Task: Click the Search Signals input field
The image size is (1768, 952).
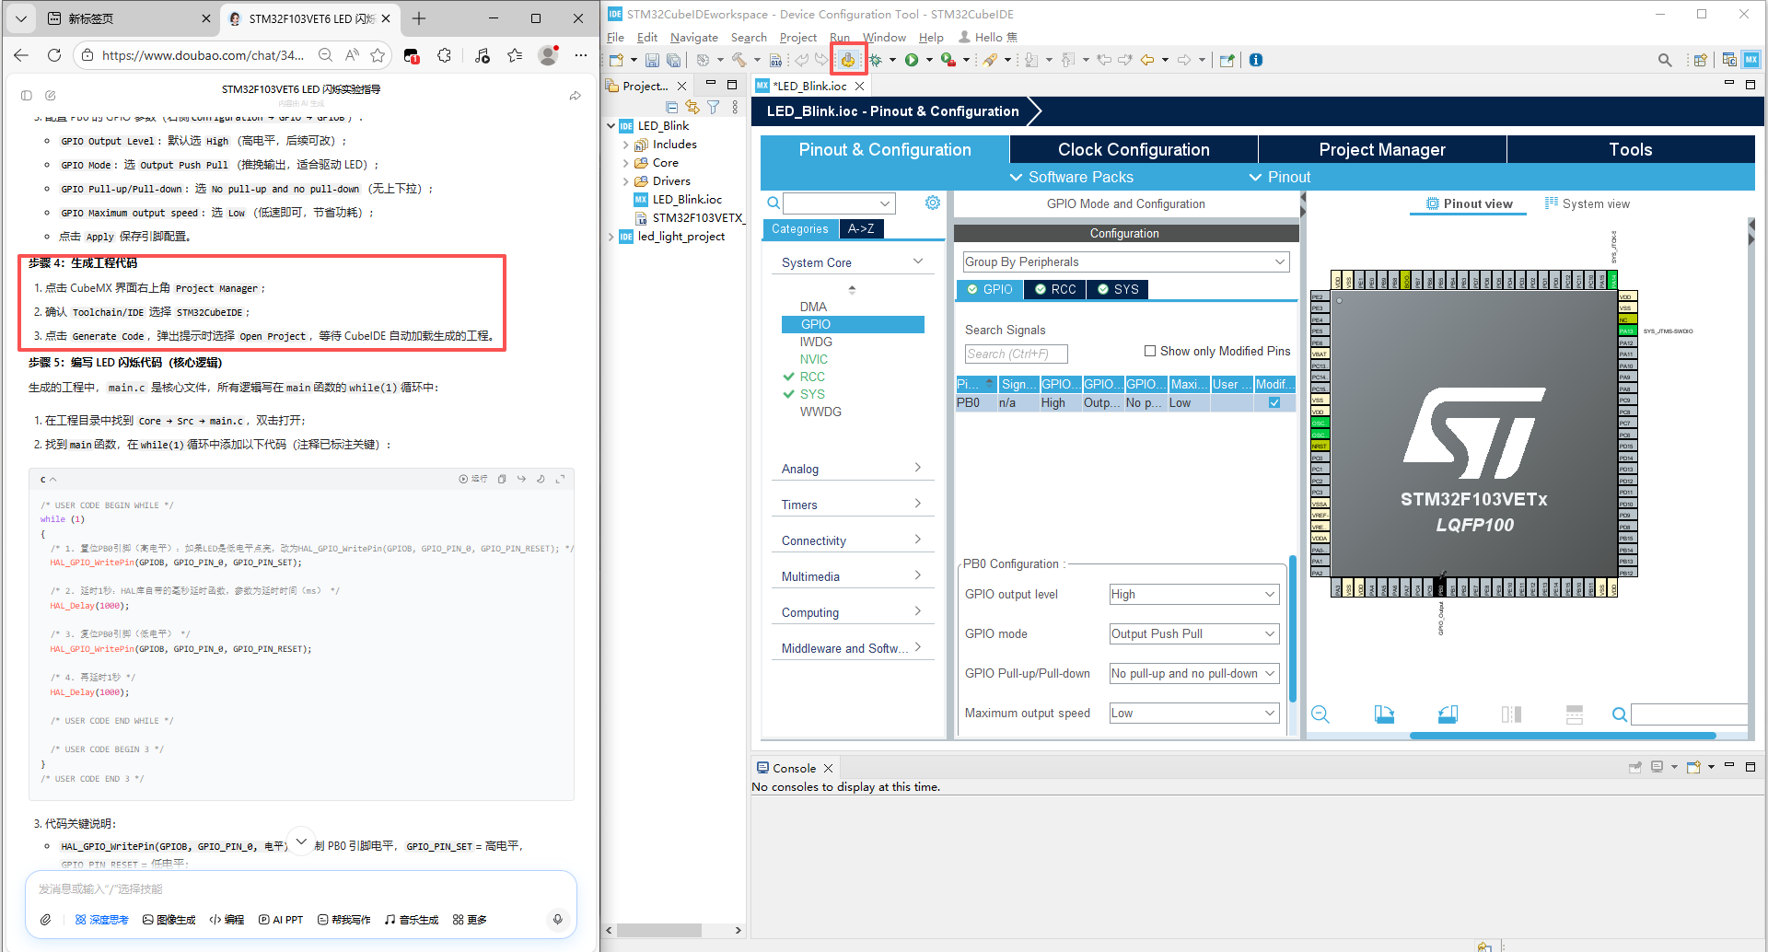Action: (x=1016, y=354)
